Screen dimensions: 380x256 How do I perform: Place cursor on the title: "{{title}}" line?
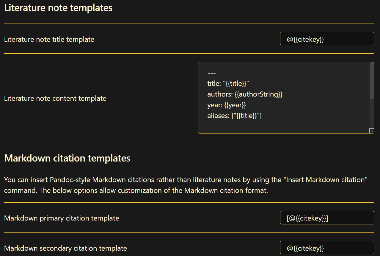228,84
